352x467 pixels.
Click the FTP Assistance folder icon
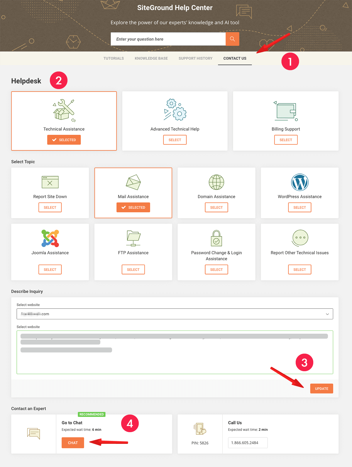point(133,238)
